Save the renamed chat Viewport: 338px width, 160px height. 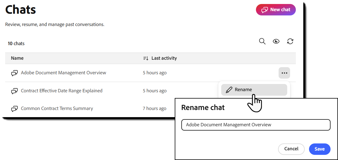coord(320,149)
